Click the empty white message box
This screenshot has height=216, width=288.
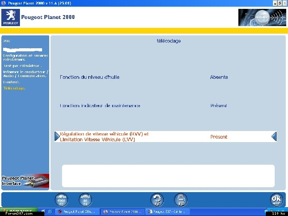click(x=168, y=176)
